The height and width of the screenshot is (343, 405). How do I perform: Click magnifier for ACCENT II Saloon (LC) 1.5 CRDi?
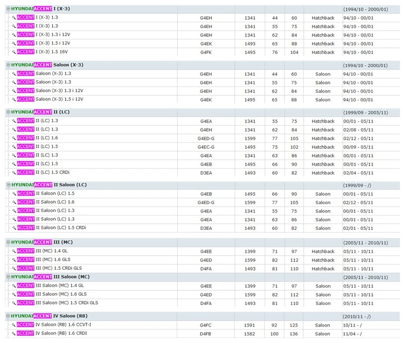[14, 228]
